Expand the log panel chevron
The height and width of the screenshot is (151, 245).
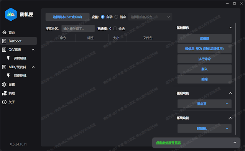(x=235, y=143)
